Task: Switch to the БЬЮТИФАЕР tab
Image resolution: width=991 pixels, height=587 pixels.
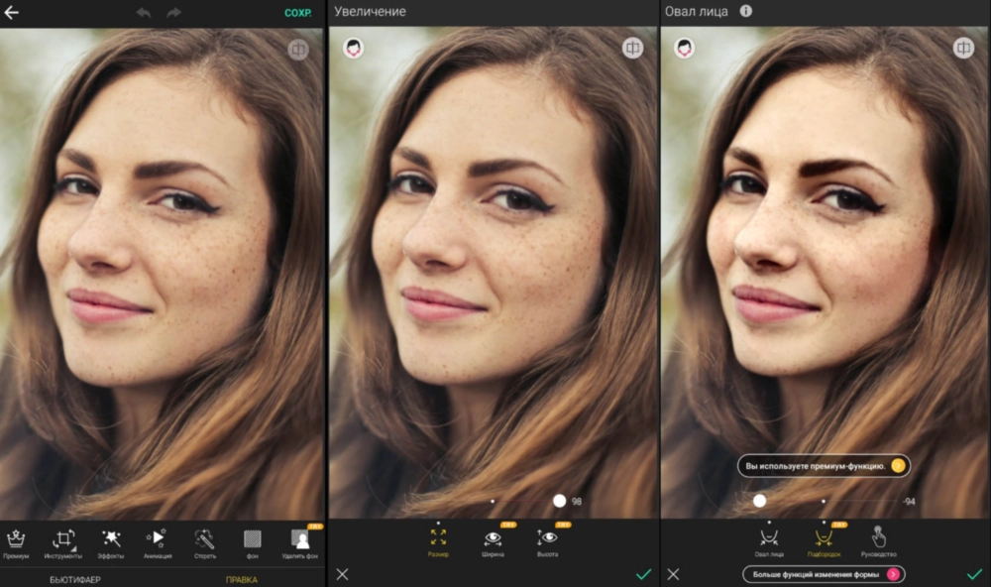Action: coord(75,579)
